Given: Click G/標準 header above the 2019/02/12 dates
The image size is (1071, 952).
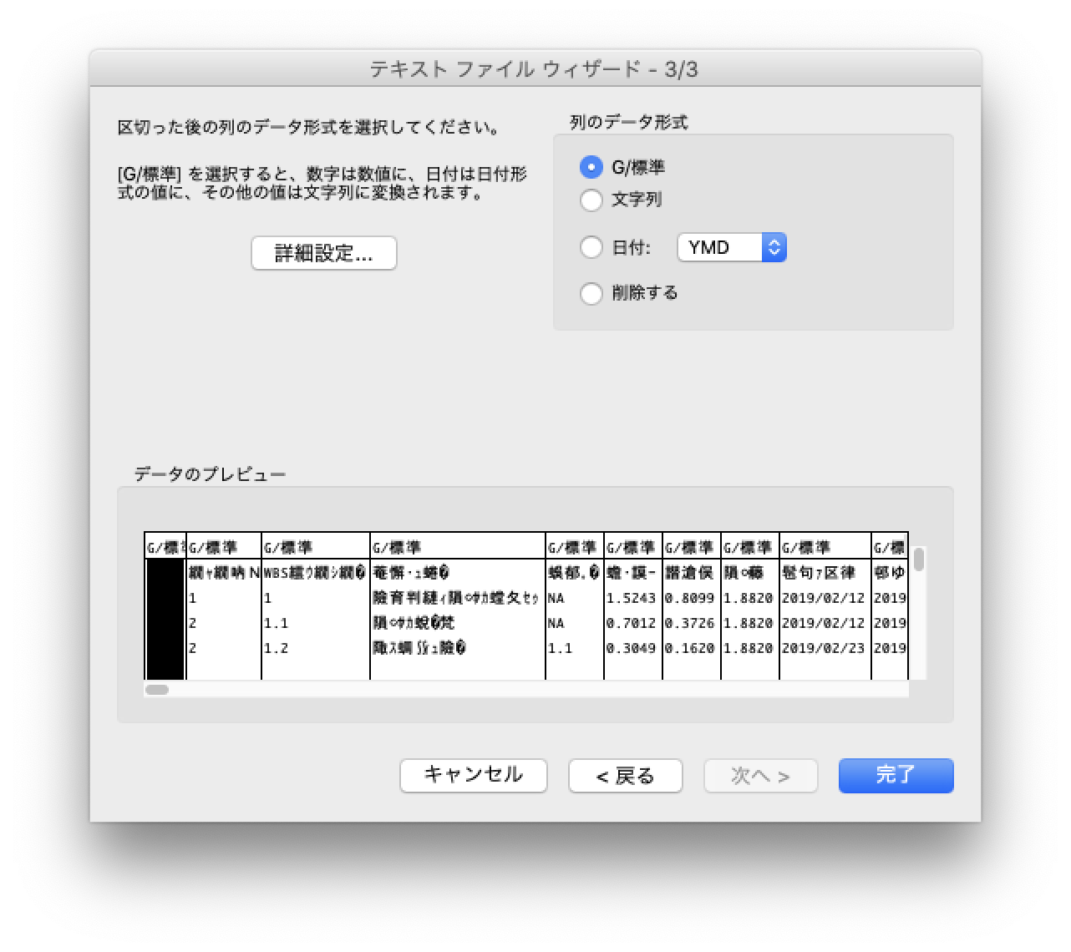Looking at the screenshot, I should point(825,548).
